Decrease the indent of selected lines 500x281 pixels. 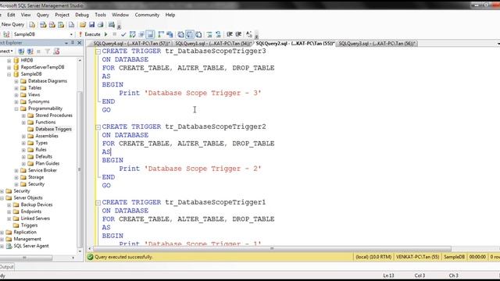coord(229,34)
